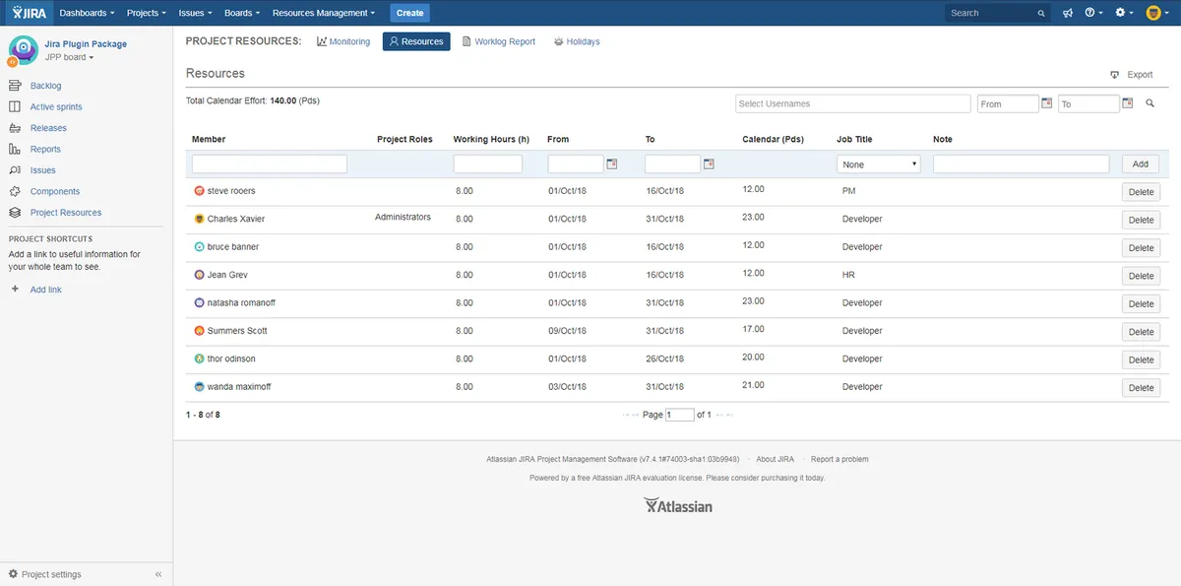Expand the Dashboards dropdown menu
This screenshot has width=1181, height=586.
click(87, 13)
